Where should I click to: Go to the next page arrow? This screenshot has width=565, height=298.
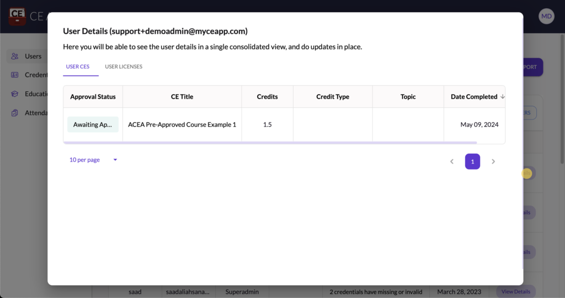tap(493, 161)
